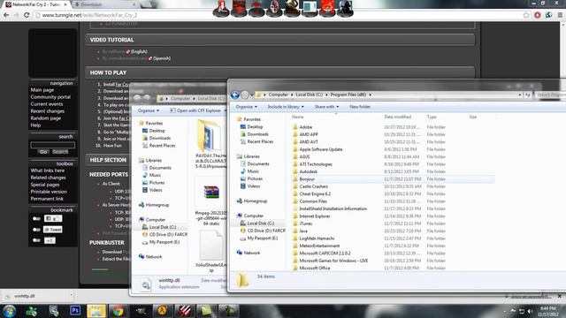The image size is (566, 318).
Task: Open Community portal link
Action: tap(50, 97)
